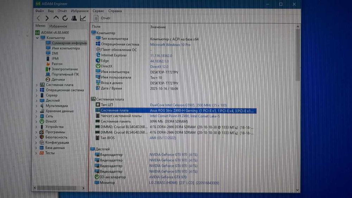Click the LG 23EA53 (HDMI) monitor link
The image size is (352, 198).
pyautogui.click(x=184, y=183)
